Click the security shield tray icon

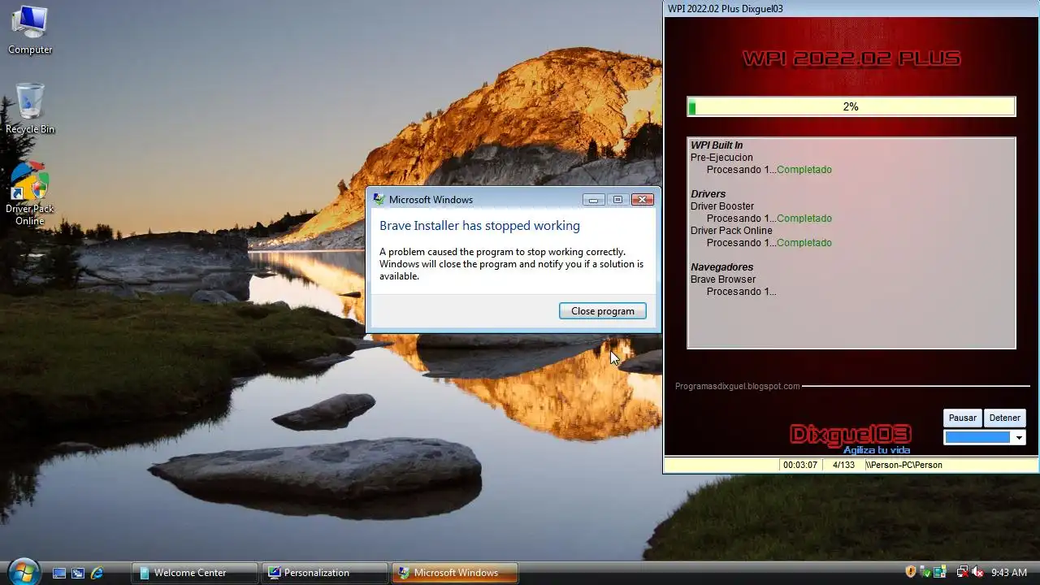click(911, 572)
